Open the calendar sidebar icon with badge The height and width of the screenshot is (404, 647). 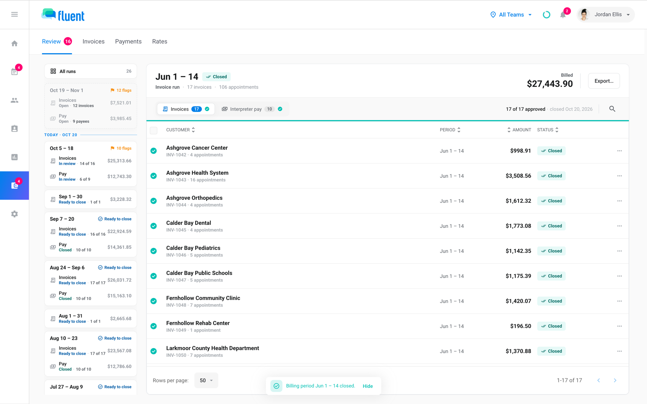coord(14,71)
